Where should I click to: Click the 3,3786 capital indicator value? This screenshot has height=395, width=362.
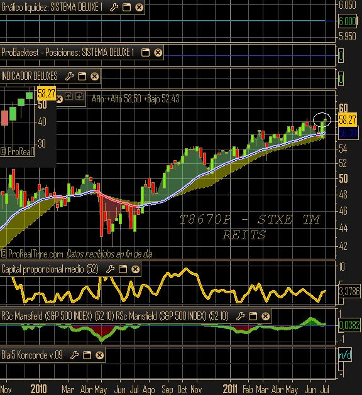pos(349,291)
